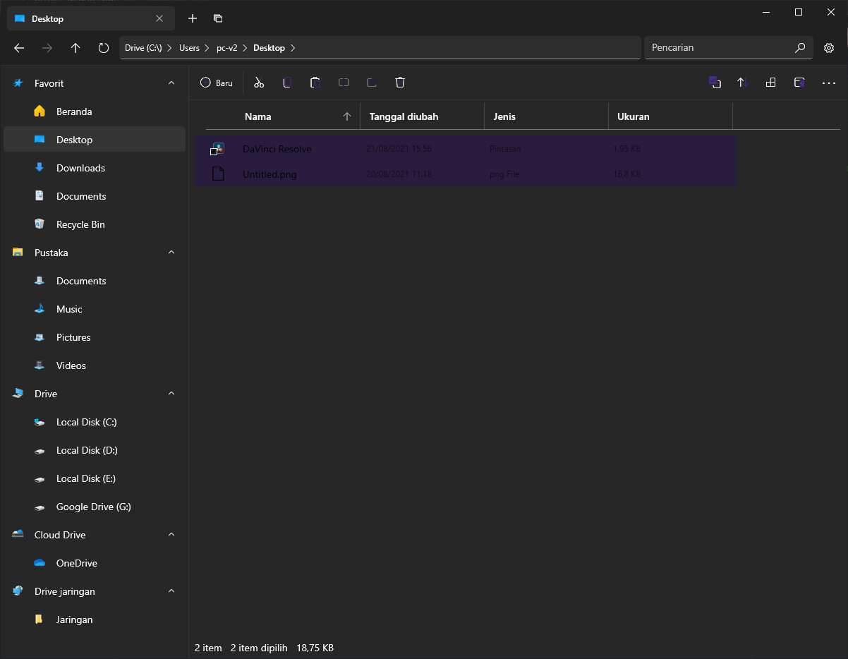The image size is (848, 659).
Task: Change layout using the View icon
Action: (770, 83)
